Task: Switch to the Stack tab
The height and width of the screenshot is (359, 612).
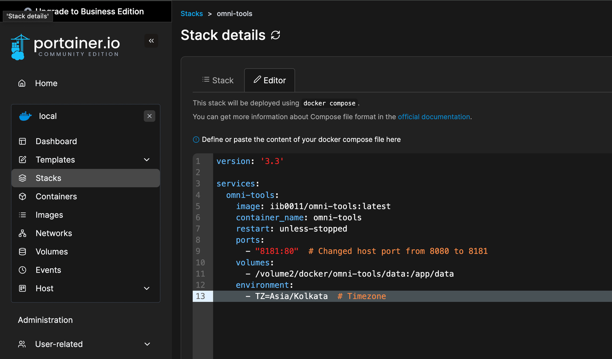Action: pyautogui.click(x=218, y=80)
